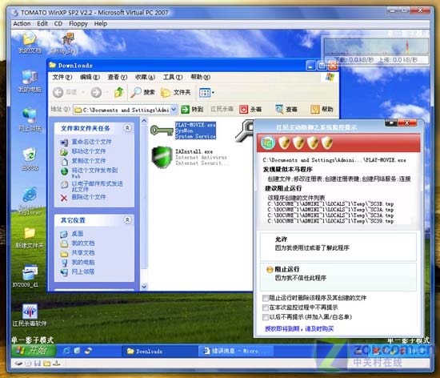Screen dimensions: 440x378
Task: Open the 文件(F) menu in Downloads window
Action: pyautogui.click(x=62, y=77)
